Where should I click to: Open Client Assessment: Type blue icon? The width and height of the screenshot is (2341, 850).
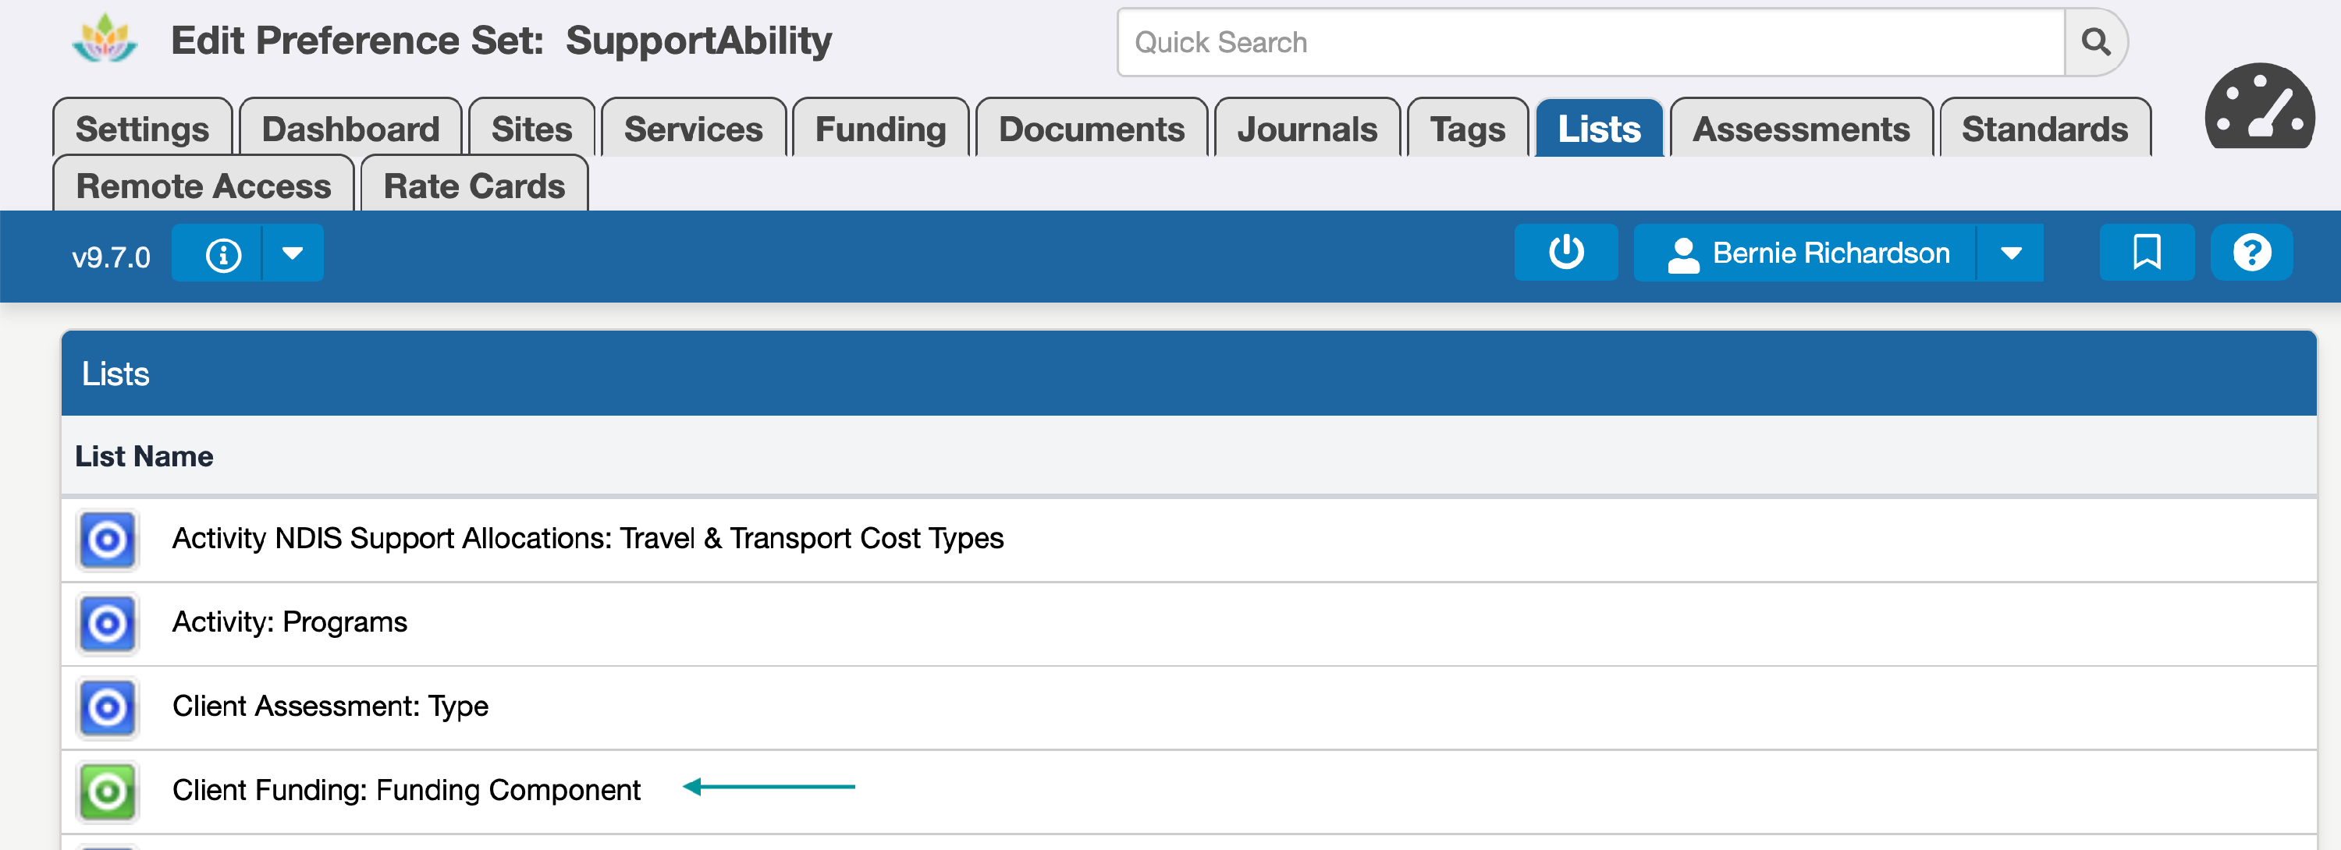click(107, 707)
